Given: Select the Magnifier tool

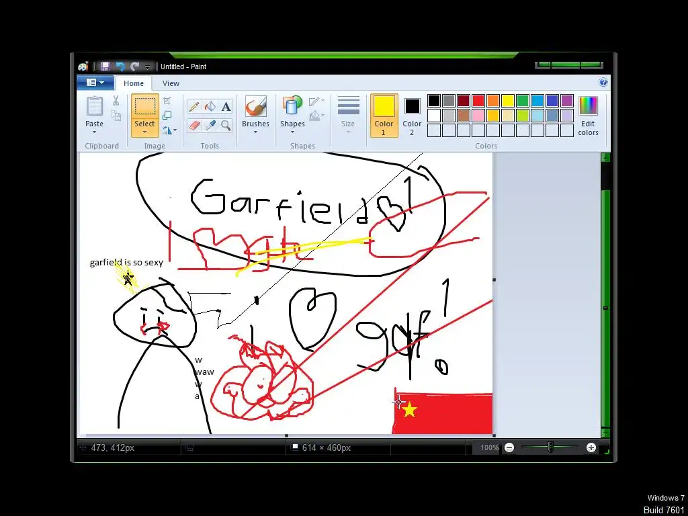Looking at the screenshot, I should click(x=226, y=126).
